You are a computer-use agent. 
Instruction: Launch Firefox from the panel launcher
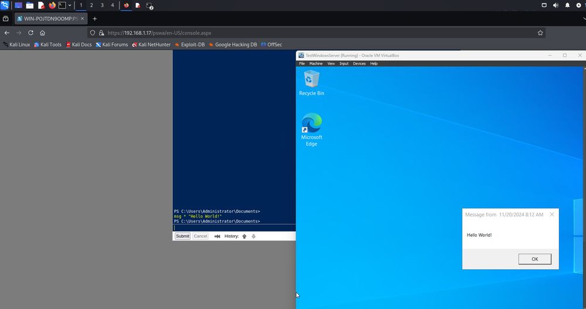point(52,6)
